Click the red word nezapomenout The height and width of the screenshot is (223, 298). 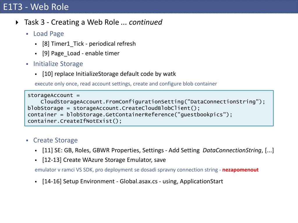[x=240, y=170]
